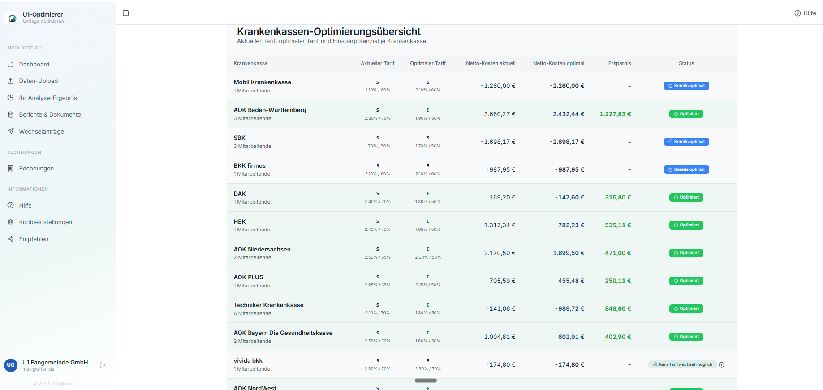Click the Dashboard grid icon
Viewport: 823px width, 390px height.
pos(11,64)
